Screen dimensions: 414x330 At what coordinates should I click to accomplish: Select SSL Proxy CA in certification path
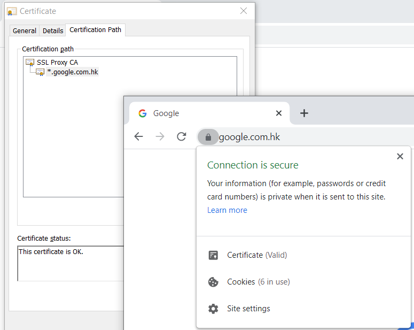click(x=57, y=63)
